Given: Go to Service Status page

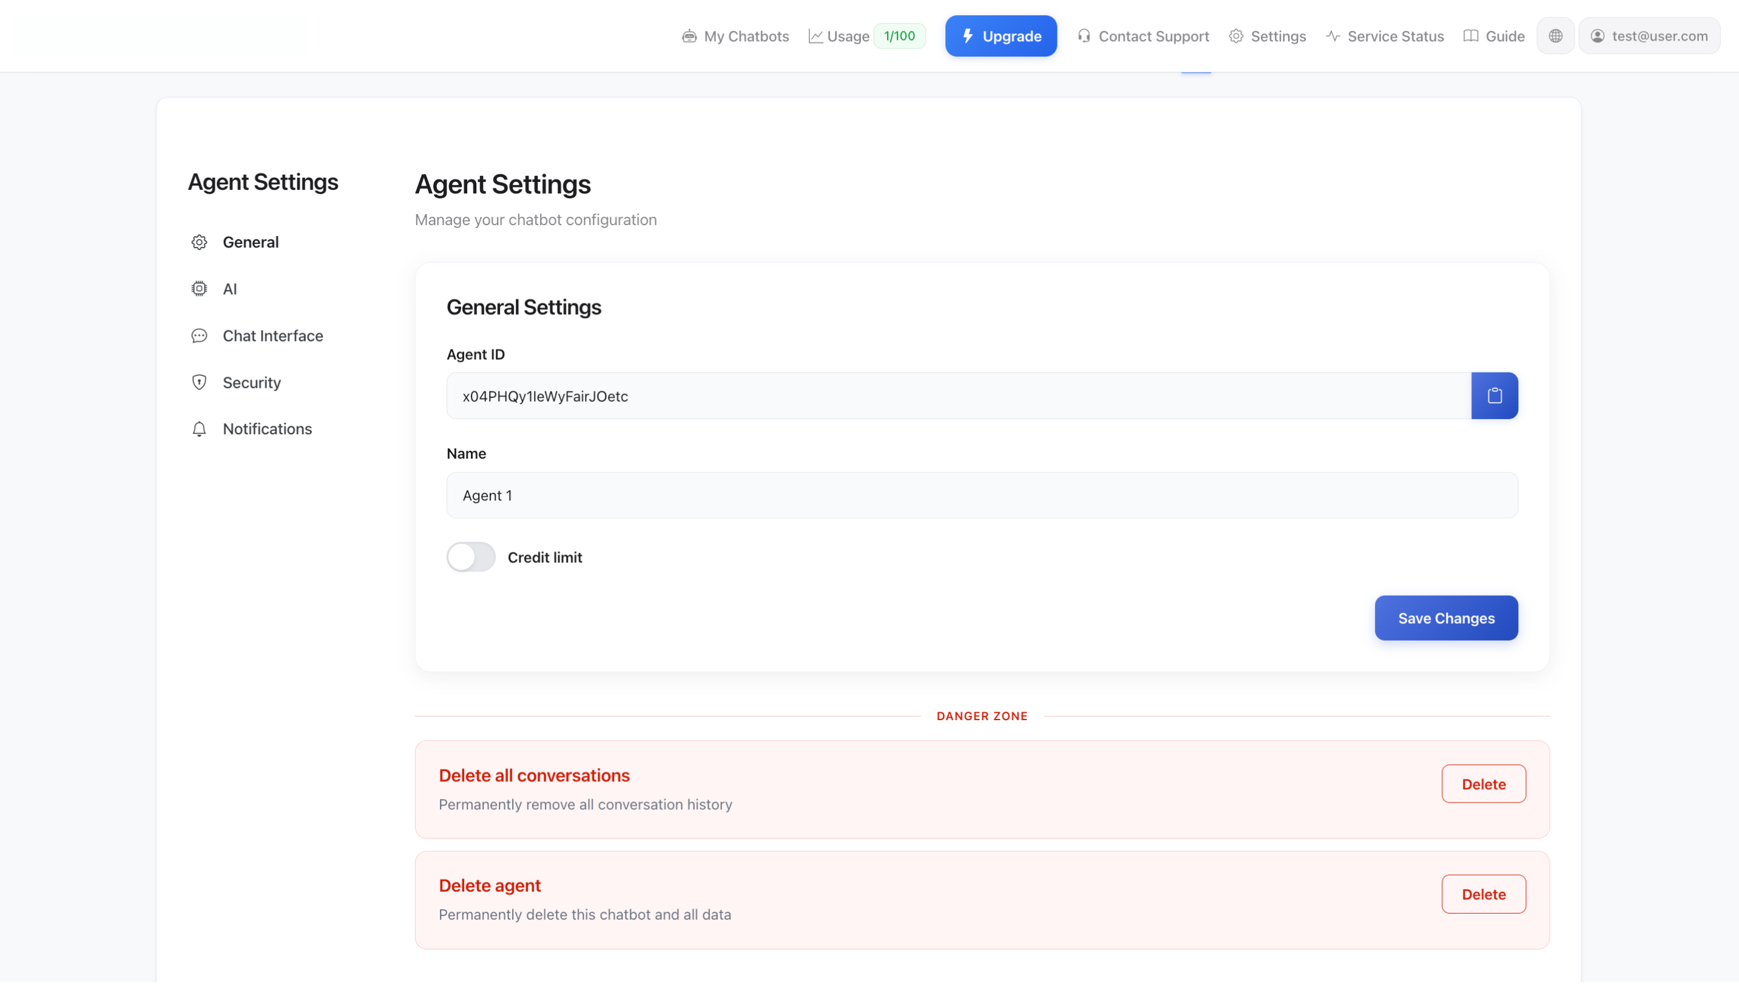Looking at the screenshot, I should point(1384,36).
